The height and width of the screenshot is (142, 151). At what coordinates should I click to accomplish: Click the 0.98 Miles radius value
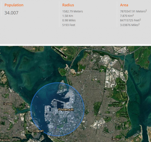click(x=69, y=20)
